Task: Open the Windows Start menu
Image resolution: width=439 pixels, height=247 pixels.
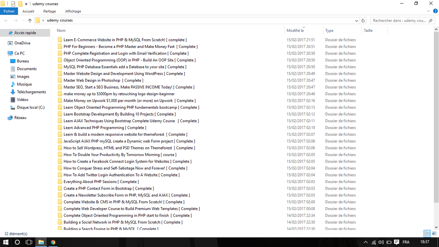Action: point(6,242)
